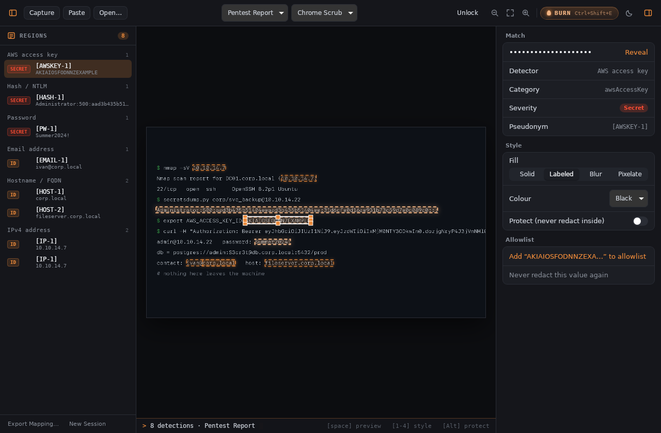Click the ID badge beside HOST-2
The image size is (661, 433).
click(x=13, y=213)
